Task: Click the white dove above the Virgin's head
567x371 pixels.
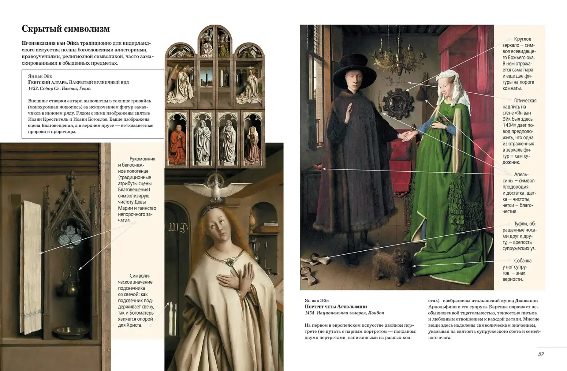Action: 217,187
